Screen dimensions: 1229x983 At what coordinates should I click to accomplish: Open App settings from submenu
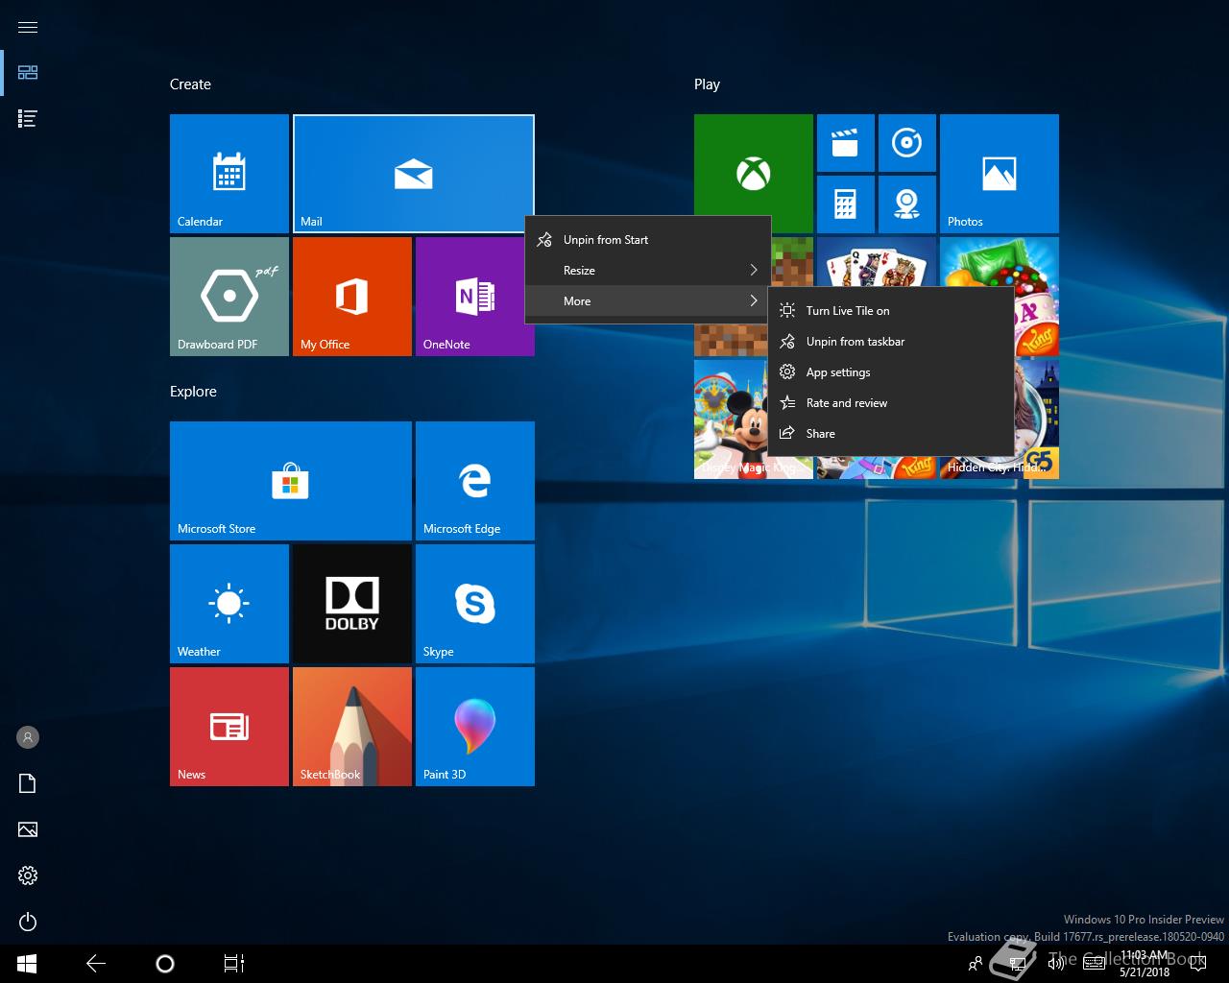[891, 372]
